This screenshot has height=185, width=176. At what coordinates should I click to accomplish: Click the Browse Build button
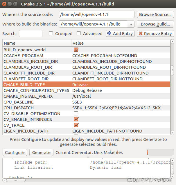[x=155, y=24]
